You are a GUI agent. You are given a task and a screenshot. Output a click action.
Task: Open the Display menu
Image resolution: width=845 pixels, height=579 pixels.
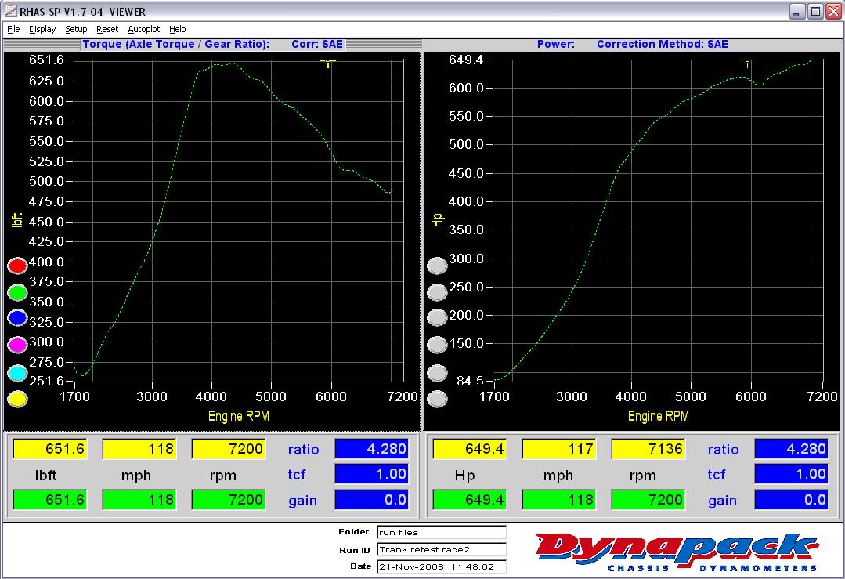(42, 29)
